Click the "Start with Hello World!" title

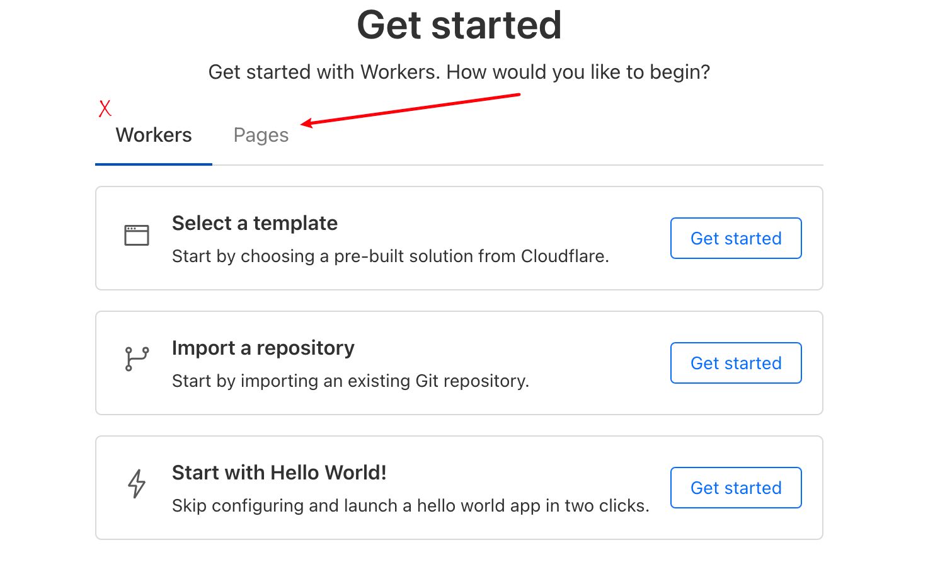[x=279, y=473]
